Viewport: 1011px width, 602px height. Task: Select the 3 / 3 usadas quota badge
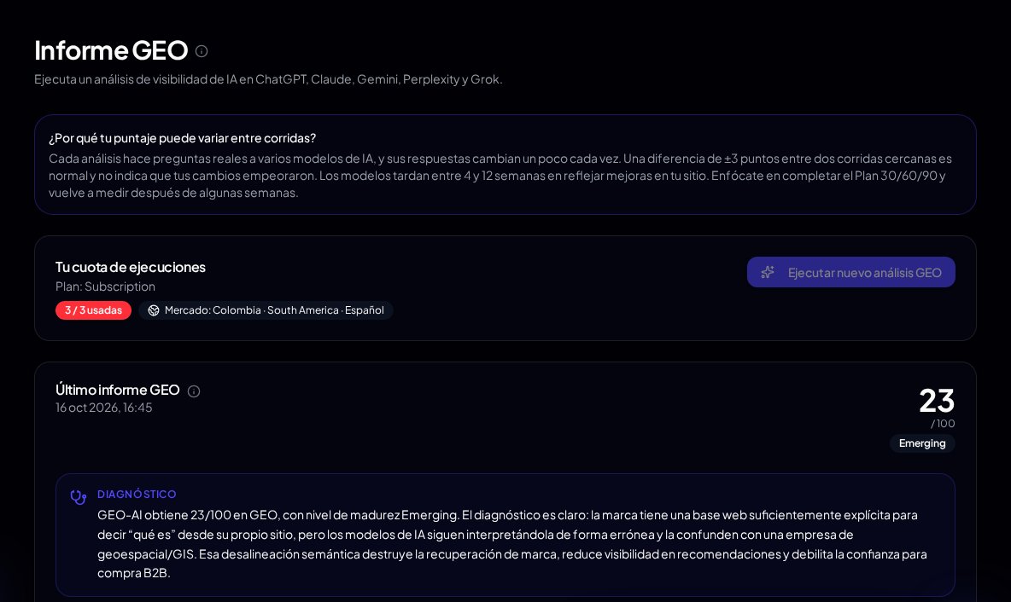point(93,310)
